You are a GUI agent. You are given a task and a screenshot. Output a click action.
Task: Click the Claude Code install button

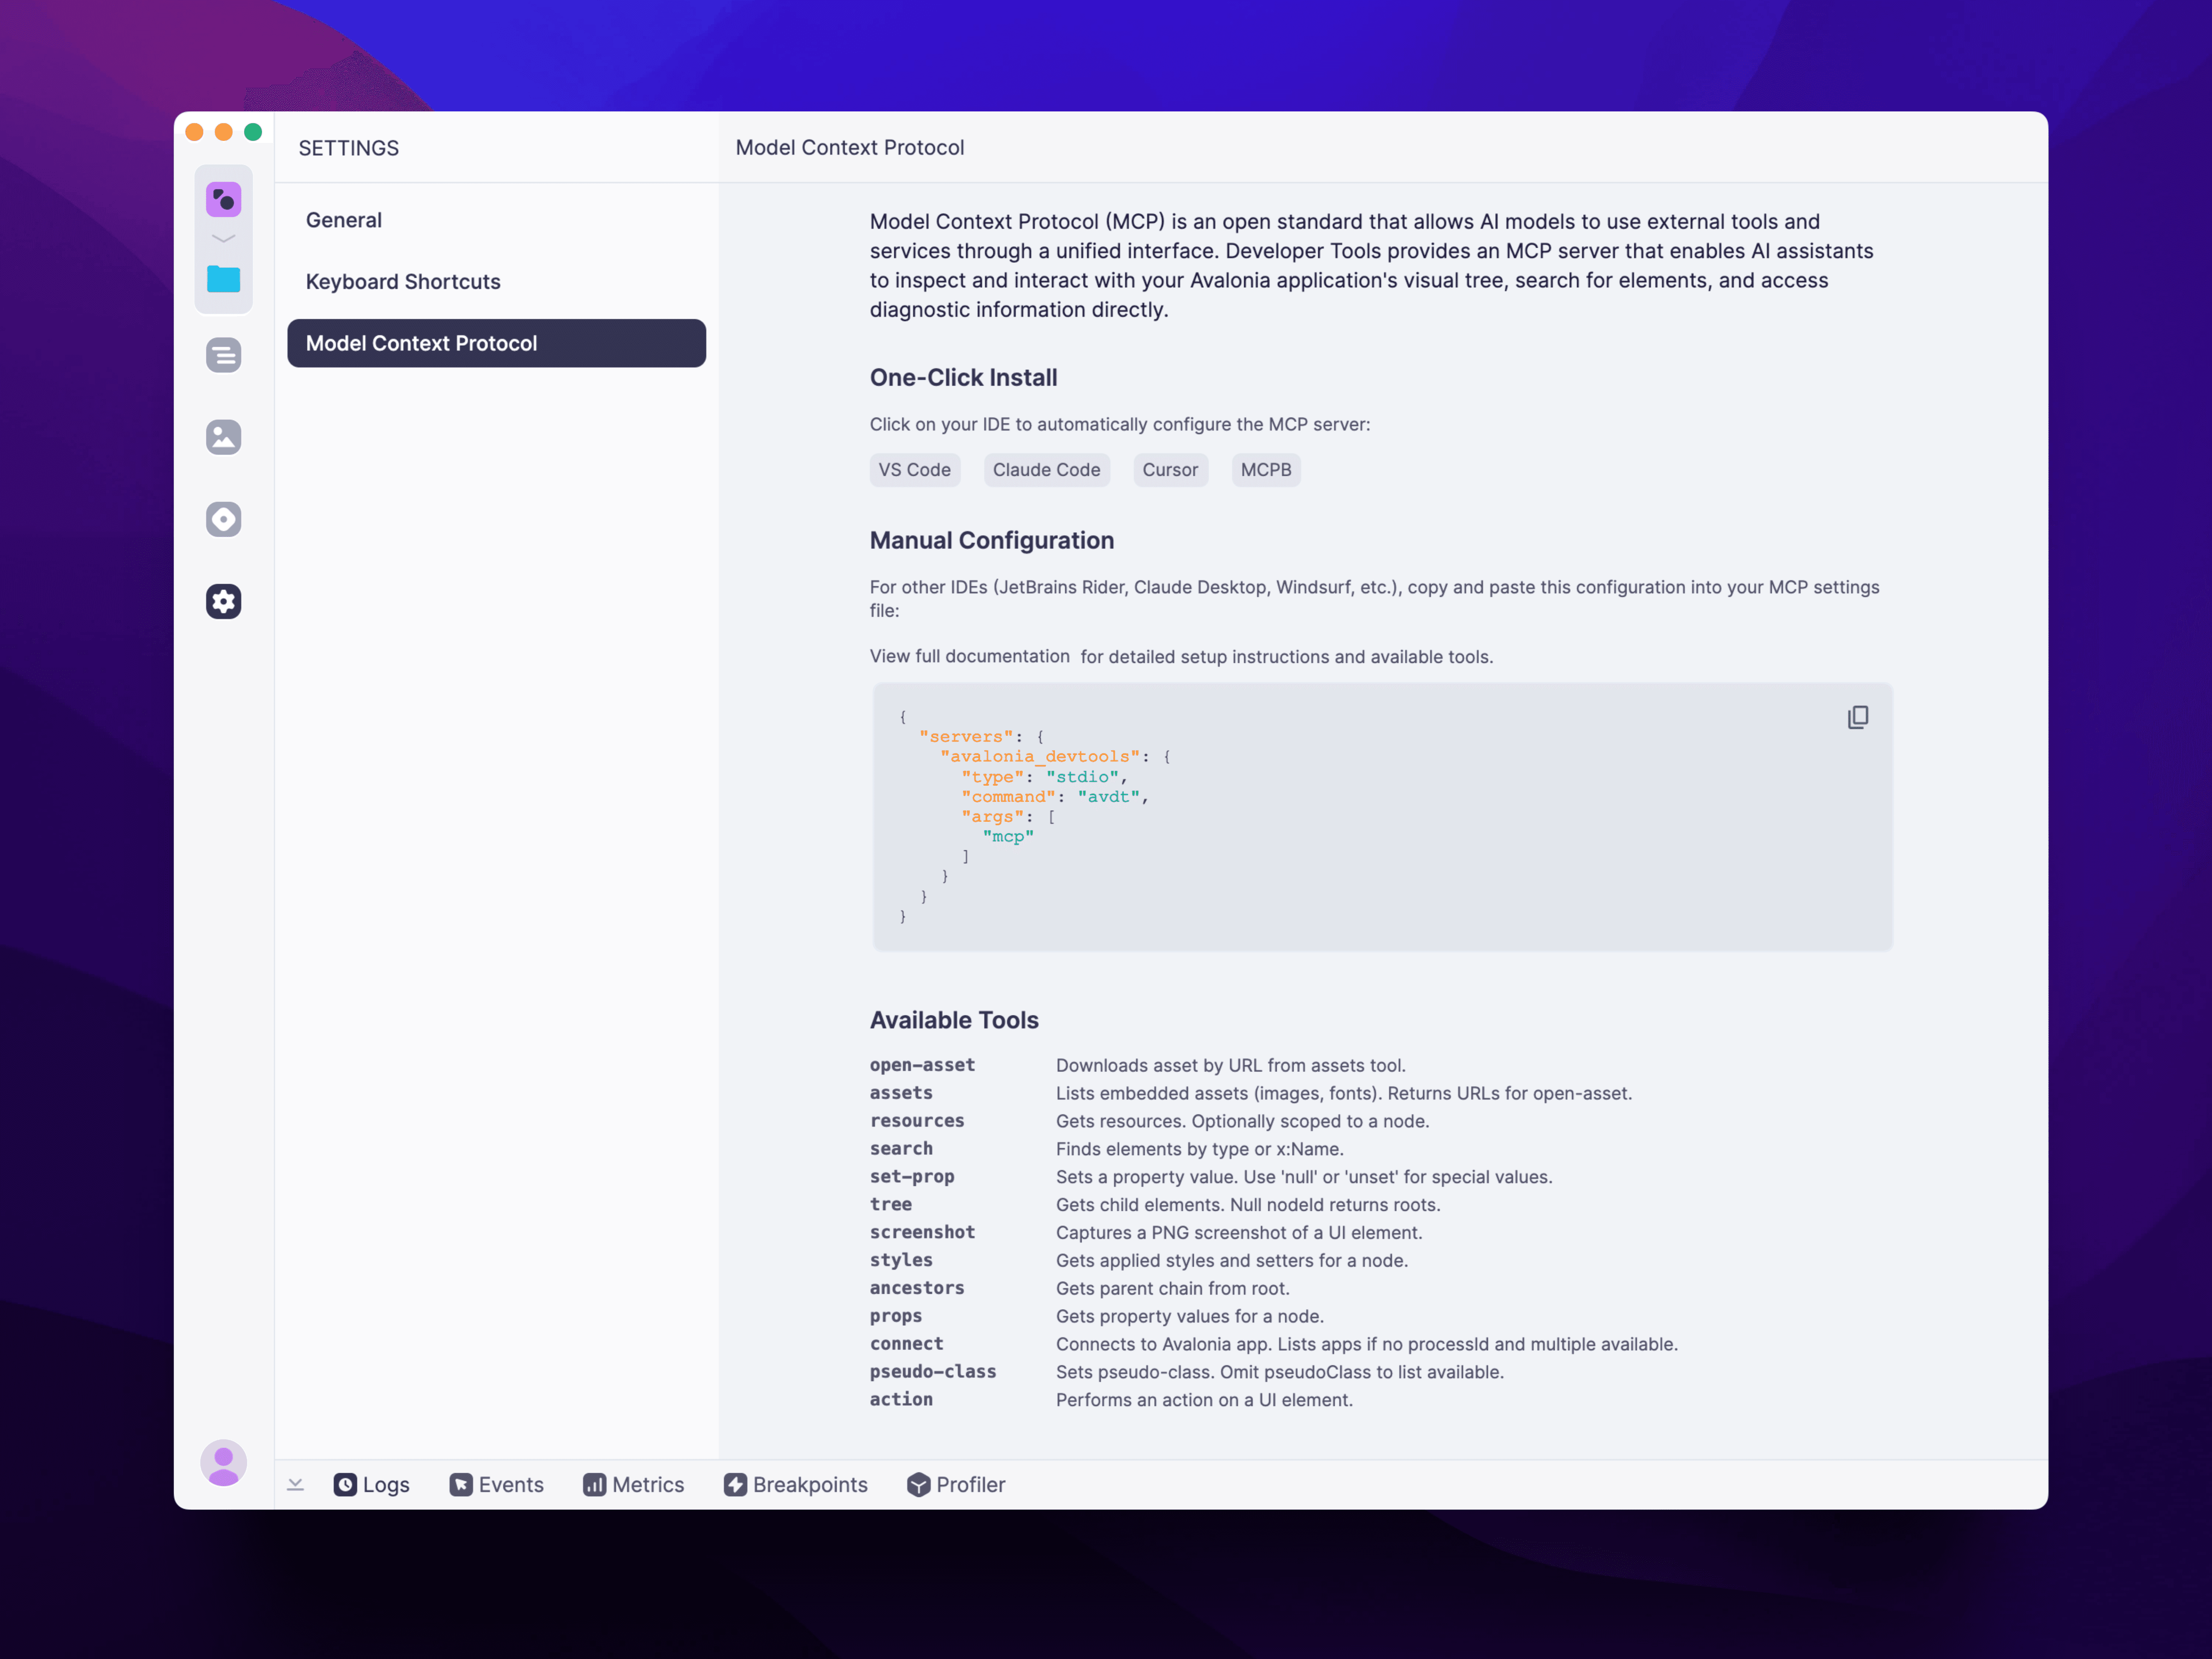[x=1046, y=470]
